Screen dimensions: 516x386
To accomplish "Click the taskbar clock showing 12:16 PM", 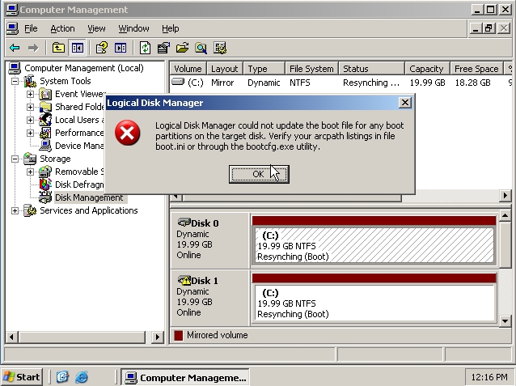I will tap(489, 377).
